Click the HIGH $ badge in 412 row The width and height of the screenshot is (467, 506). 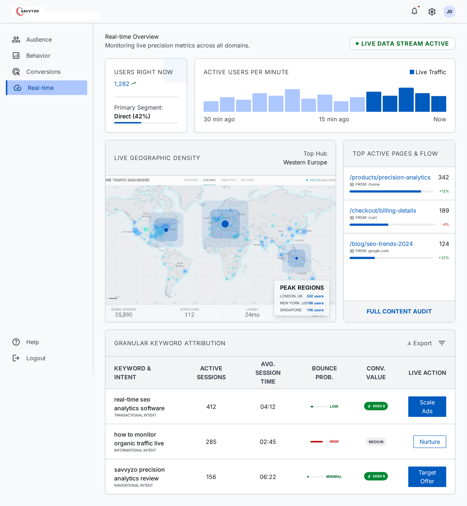(x=376, y=406)
